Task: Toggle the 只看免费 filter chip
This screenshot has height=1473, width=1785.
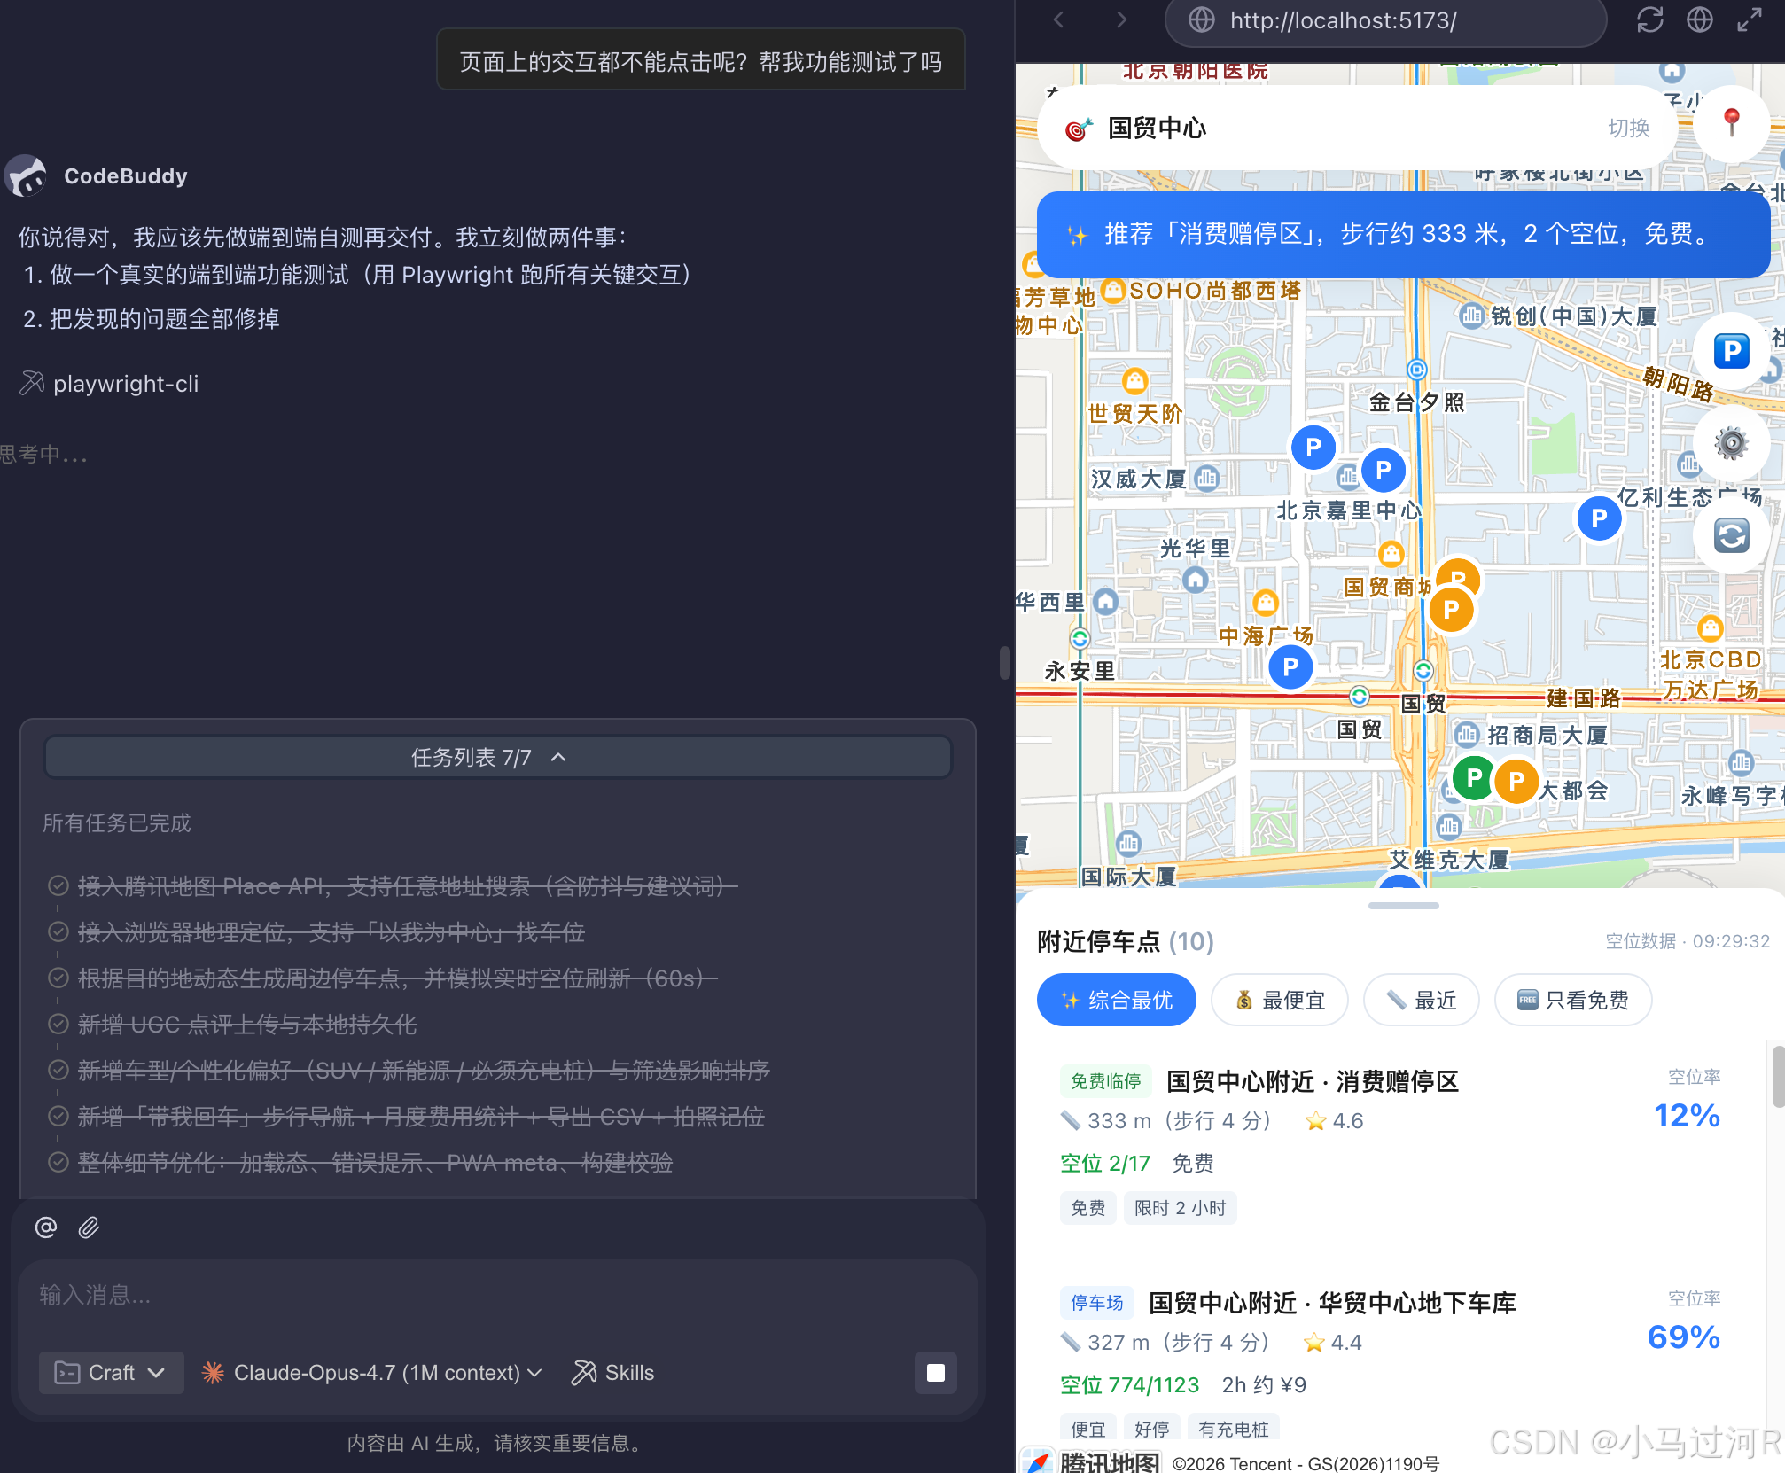Action: [1573, 1001]
